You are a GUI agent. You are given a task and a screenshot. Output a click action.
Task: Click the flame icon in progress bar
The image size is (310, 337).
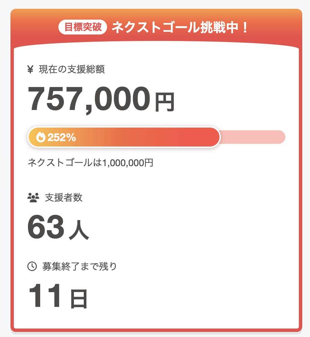pos(41,137)
